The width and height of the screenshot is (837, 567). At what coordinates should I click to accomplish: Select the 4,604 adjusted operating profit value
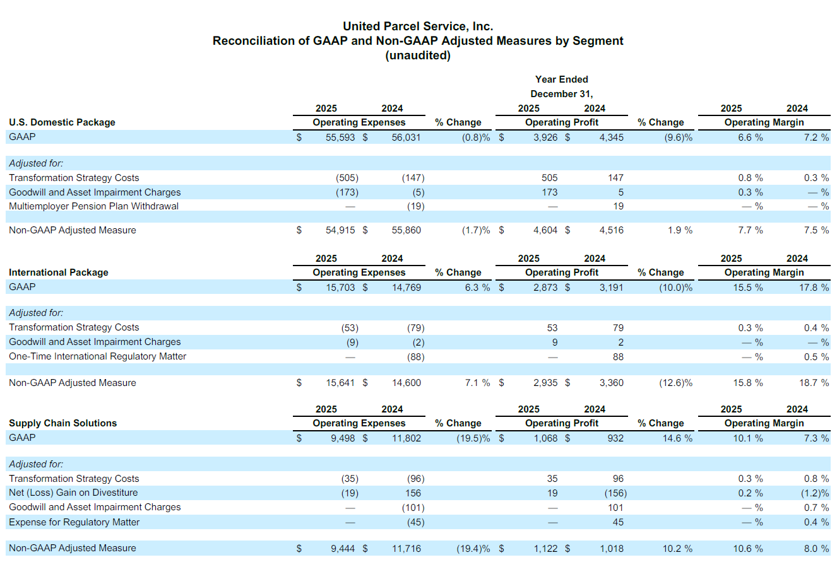pyautogui.click(x=545, y=230)
